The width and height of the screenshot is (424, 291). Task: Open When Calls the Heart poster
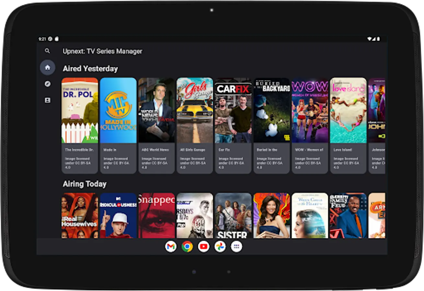310,216
